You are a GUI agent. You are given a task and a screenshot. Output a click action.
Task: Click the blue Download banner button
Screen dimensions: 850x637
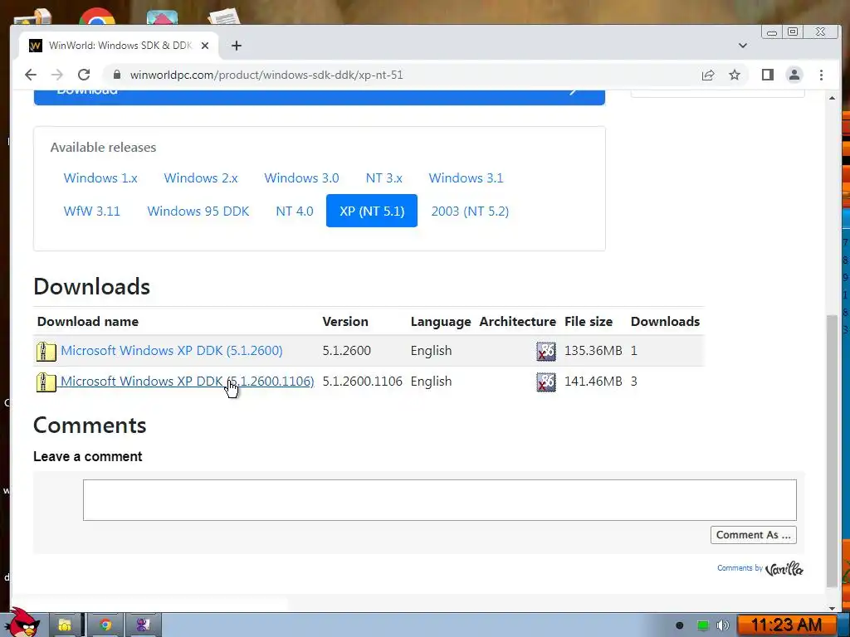[320, 98]
